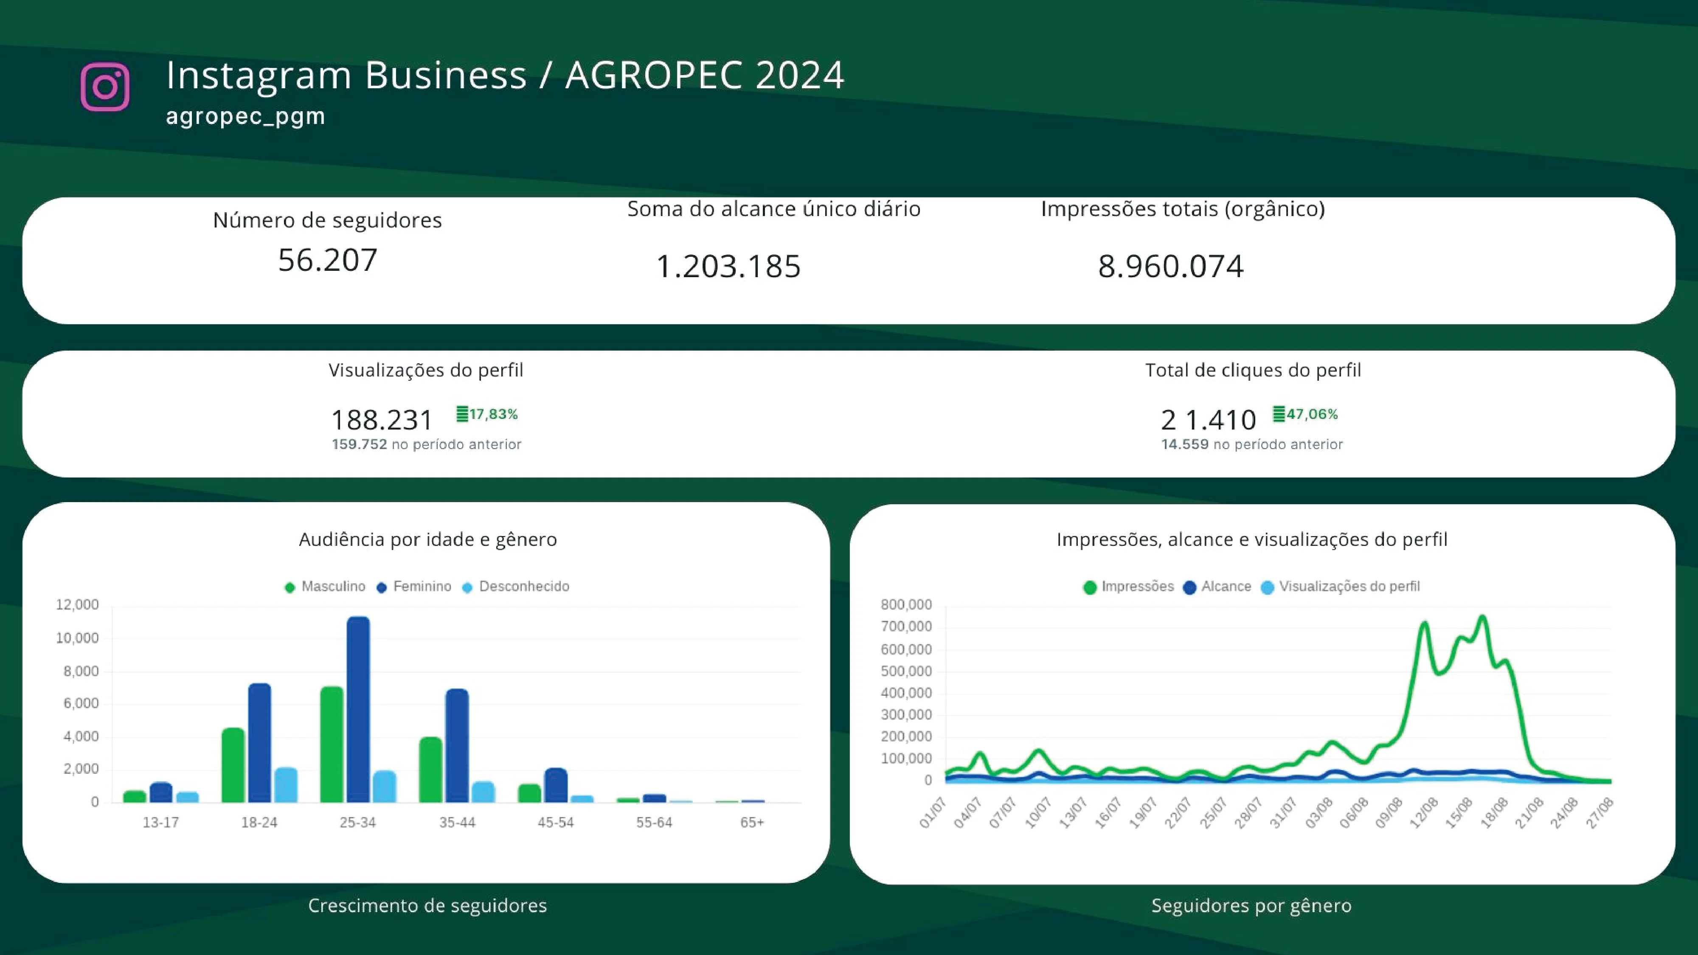
Task: Select the Feminino bar for 35-44
Action: tap(457, 745)
